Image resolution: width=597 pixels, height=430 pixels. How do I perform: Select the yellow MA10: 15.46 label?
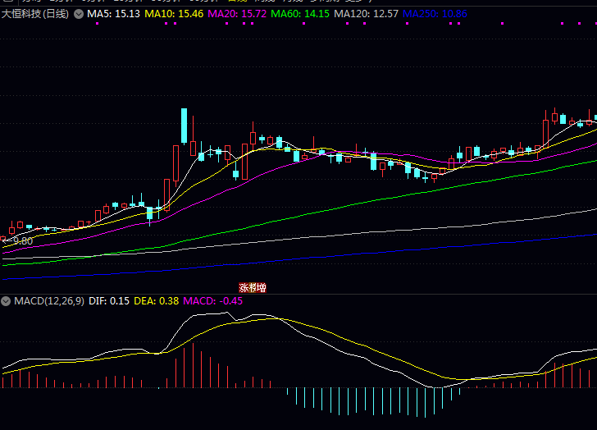(174, 14)
